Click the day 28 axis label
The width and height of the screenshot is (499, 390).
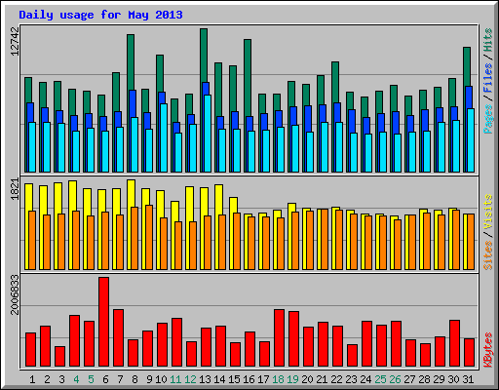[x=424, y=379]
